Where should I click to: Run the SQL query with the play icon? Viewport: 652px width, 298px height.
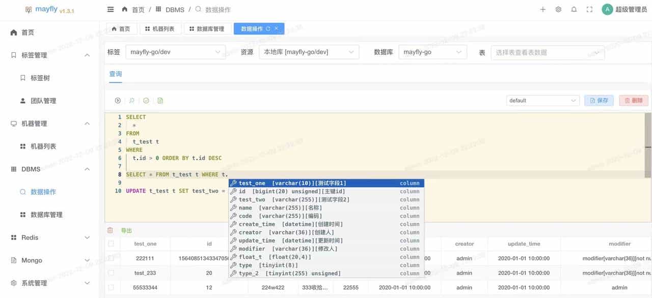(x=118, y=100)
